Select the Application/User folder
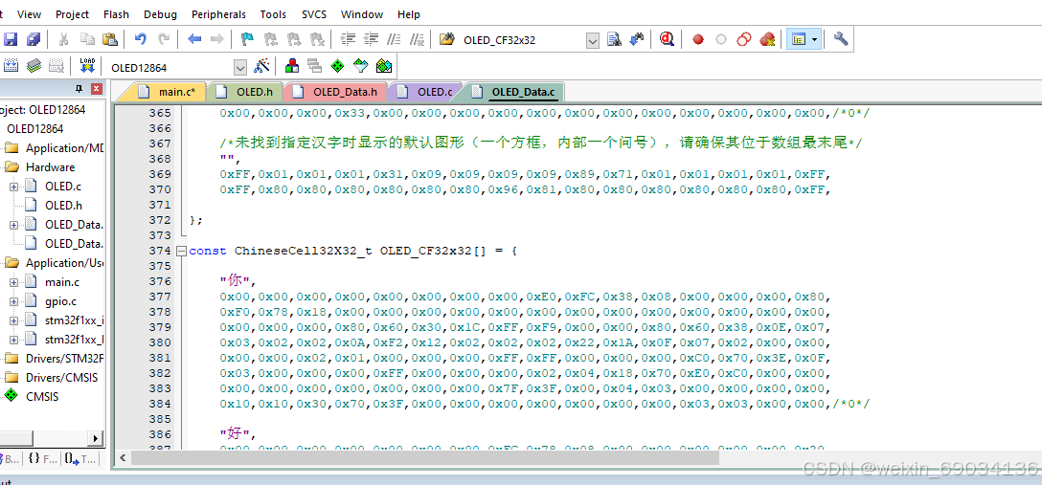 tap(64, 263)
